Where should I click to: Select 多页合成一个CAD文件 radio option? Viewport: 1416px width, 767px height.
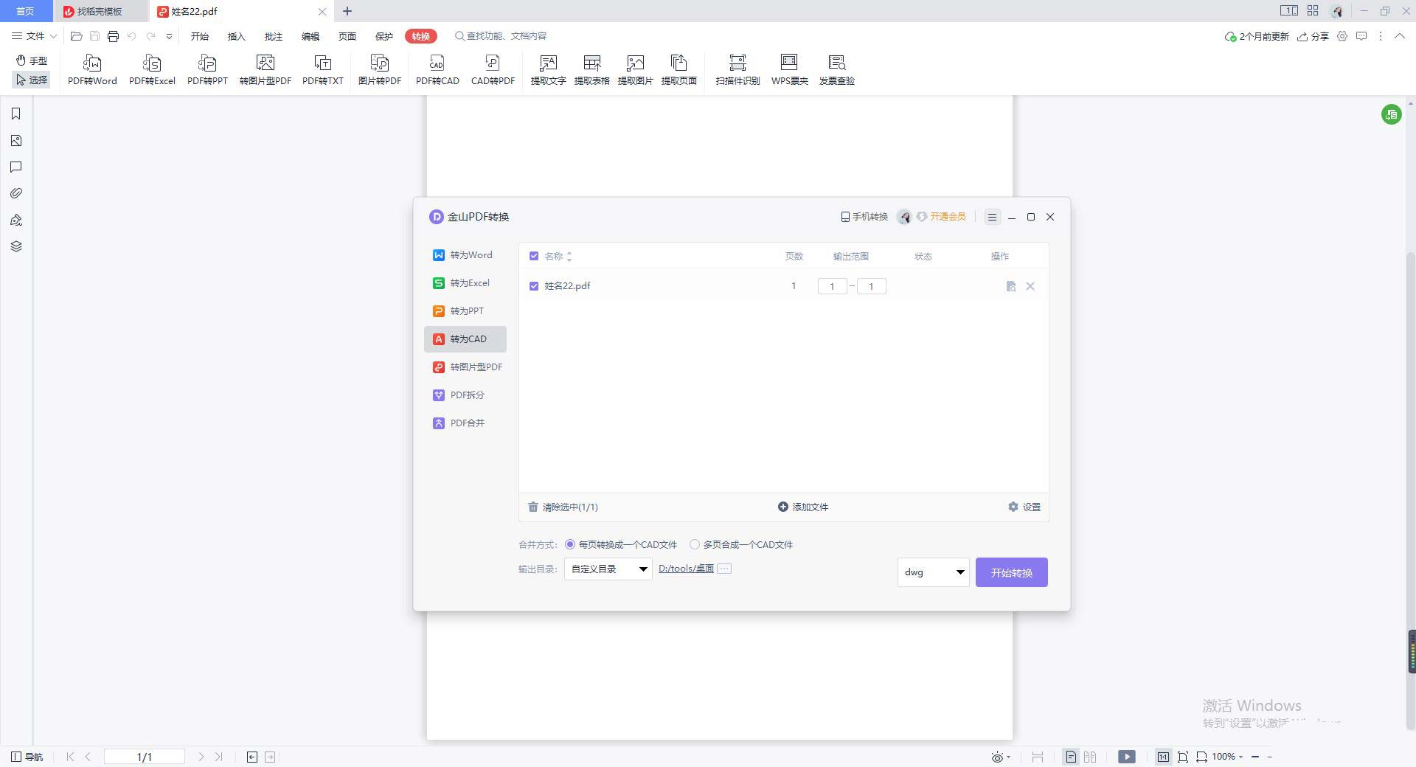[695, 545]
